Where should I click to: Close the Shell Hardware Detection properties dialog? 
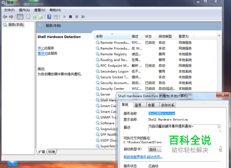223,95
